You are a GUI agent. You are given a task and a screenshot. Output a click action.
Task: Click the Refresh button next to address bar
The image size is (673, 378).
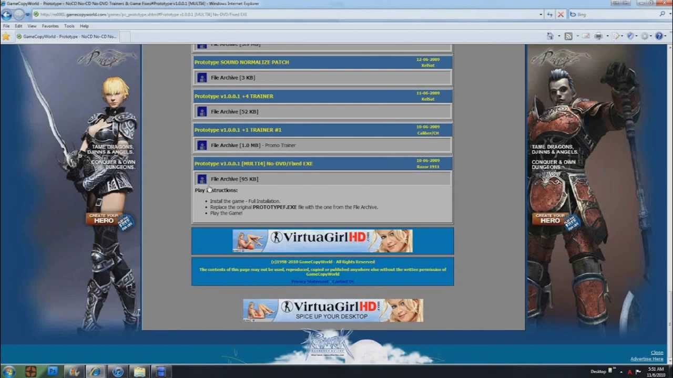click(550, 15)
